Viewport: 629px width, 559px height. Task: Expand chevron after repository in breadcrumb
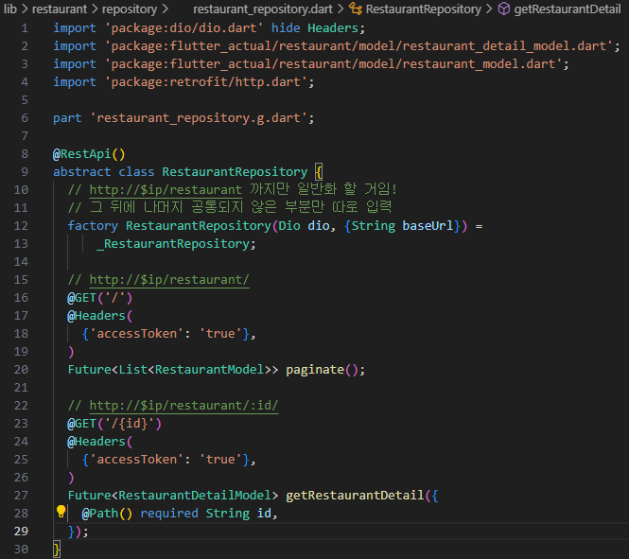click(x=165, y=9)
